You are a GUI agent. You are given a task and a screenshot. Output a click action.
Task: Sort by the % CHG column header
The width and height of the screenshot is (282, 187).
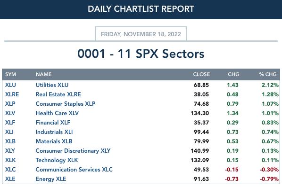click(x=268, y=74)
